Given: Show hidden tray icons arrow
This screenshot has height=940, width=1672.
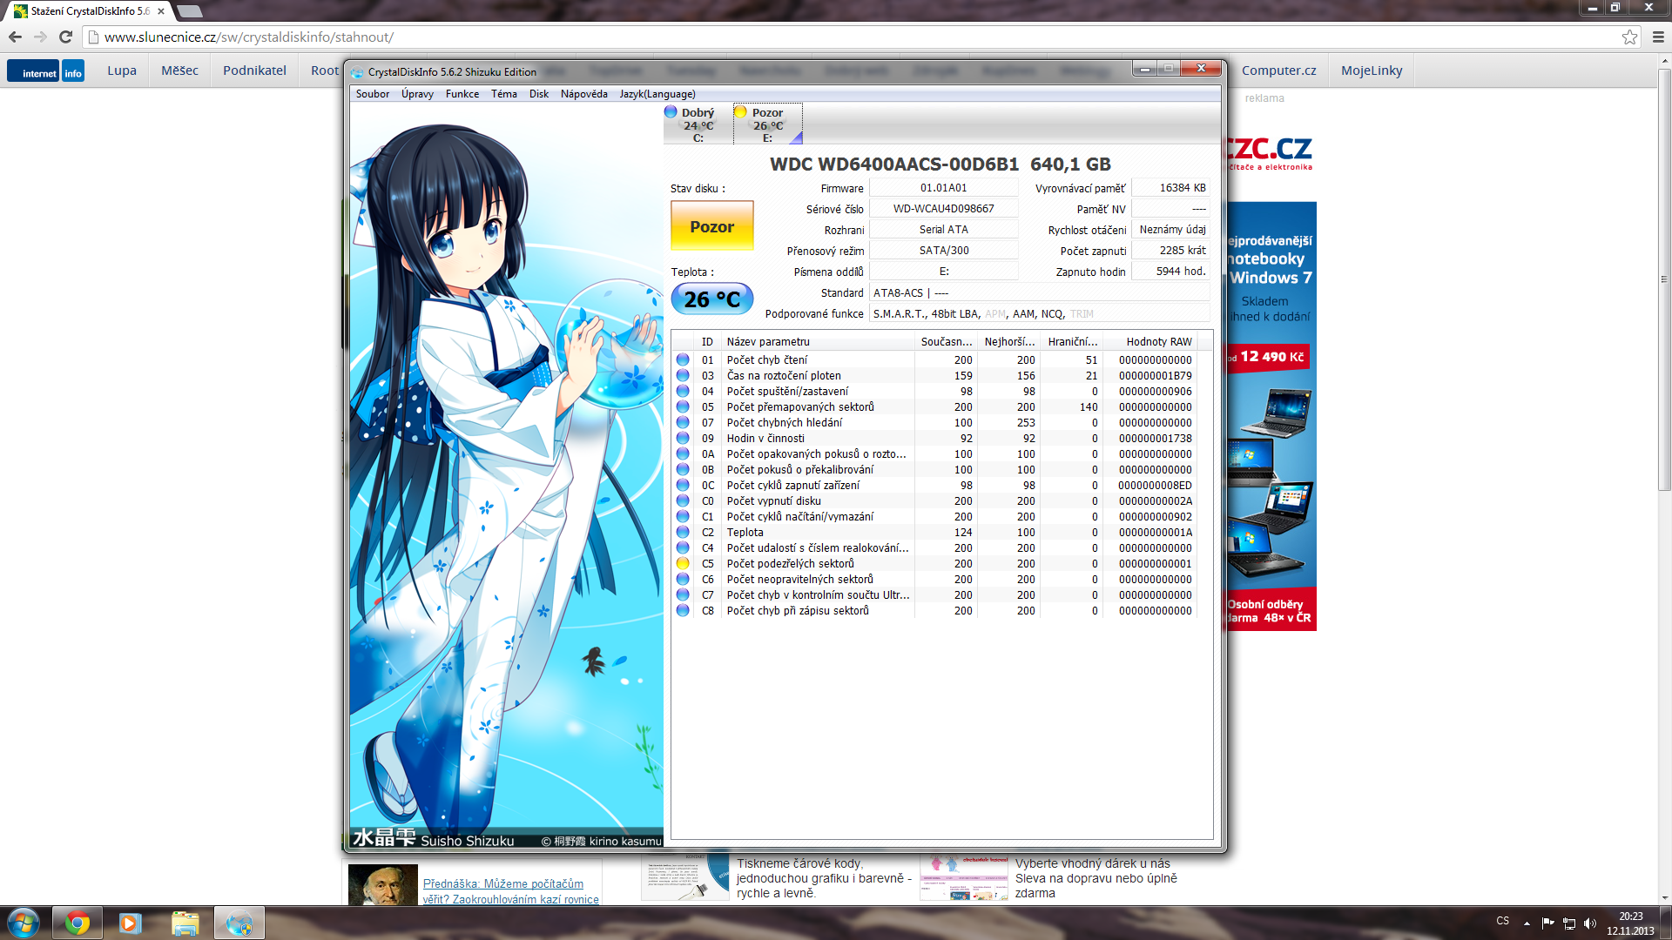Looking at the screenshot, I should (1527, 923).
